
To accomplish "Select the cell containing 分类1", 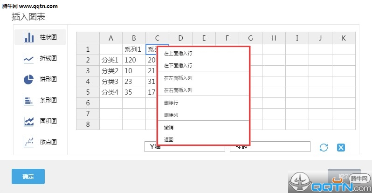I will point(110,60).
